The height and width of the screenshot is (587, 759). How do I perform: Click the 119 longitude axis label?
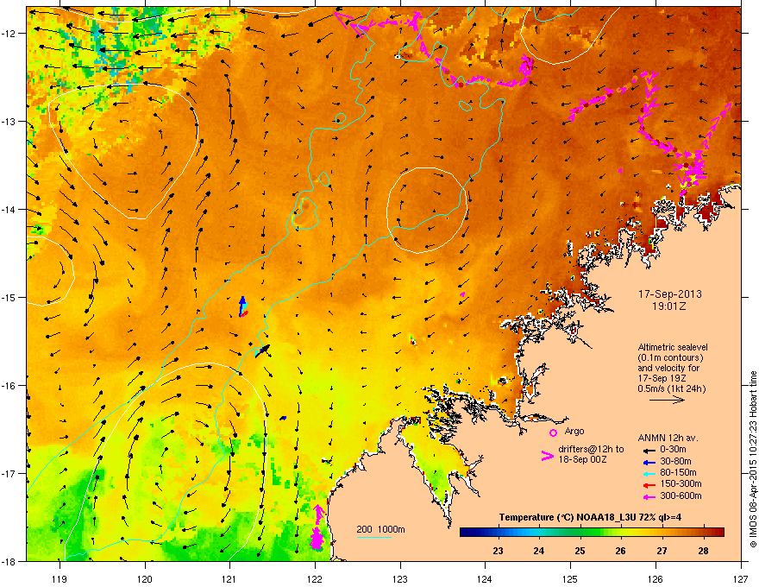point(60,579)
